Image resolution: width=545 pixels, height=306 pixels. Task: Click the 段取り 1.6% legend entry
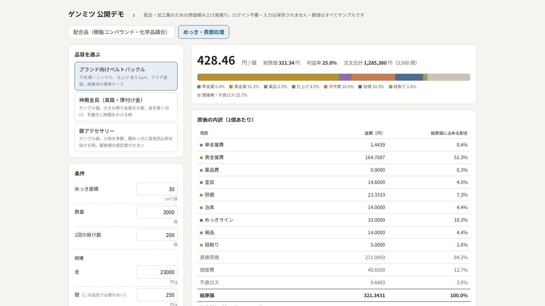pyautogui.click(x=403, y=87)
